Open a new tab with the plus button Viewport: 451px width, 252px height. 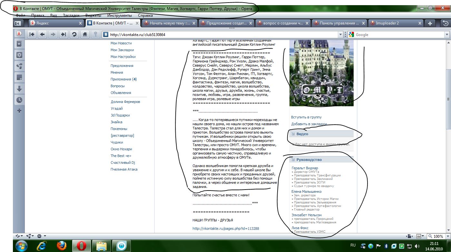[x=430, y=23]
